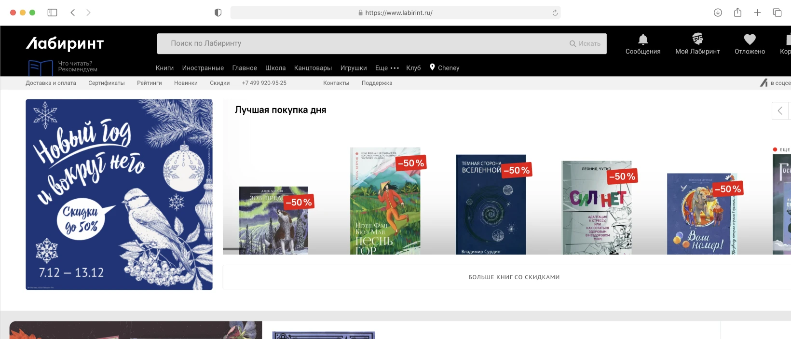Click the previous arrow of book carousel
Screen dimensions: 791x339
tap(780, 111)
